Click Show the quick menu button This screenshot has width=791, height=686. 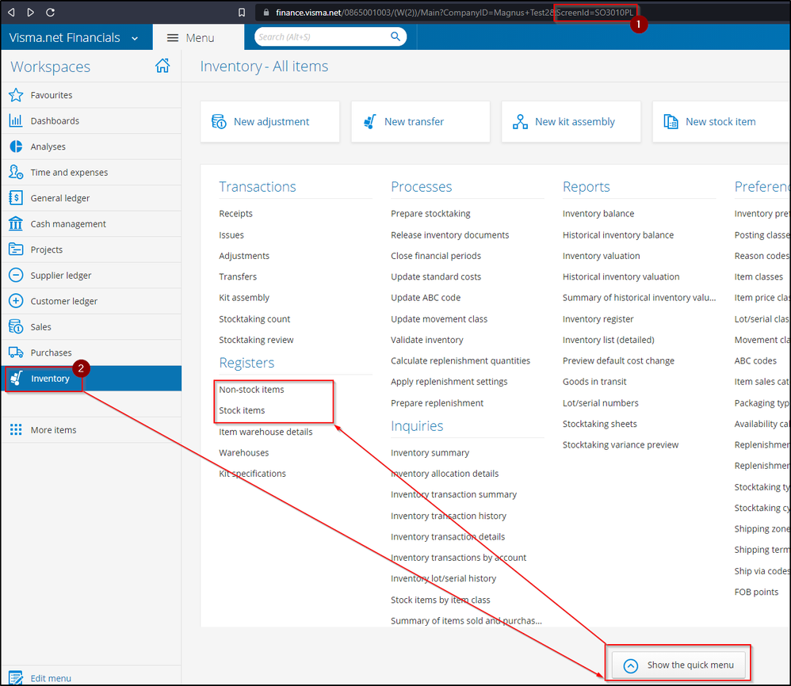678,665
